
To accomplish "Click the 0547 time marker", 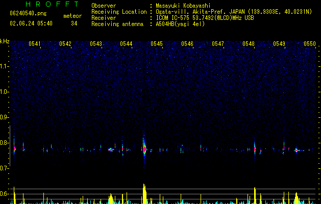I will (x=218, y=44).
